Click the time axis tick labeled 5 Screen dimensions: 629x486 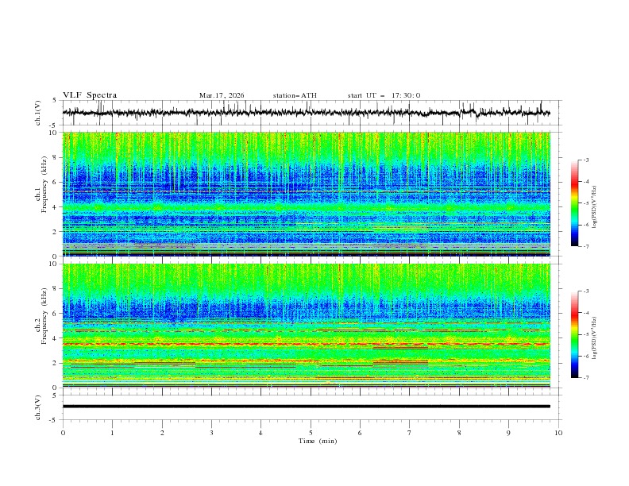pyautogui.click(x=311, y=433)
